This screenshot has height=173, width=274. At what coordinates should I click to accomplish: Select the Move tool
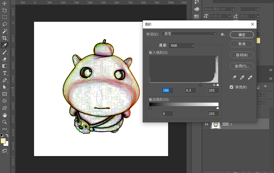tap(5, 3)
